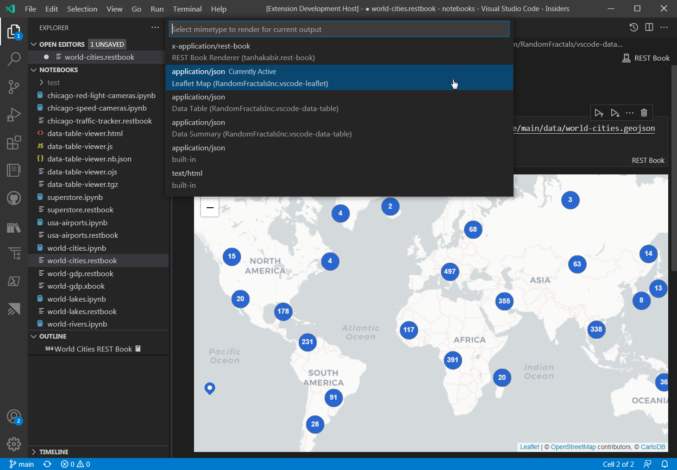Collapse the Outline section
Image resolution: width=677 pixels, height=470 pixels.
tap(33, 336)
